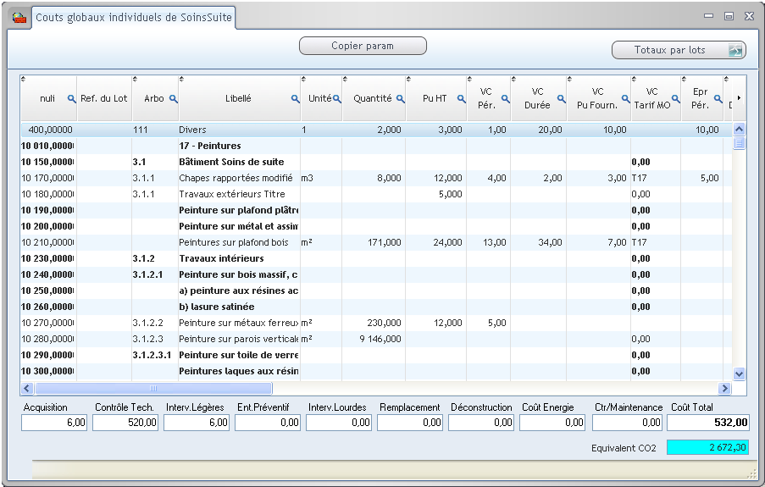The width and height of the screenshot is (765, 487).
Task: Click the Pu HT column search icon
Action: (462, 99)
